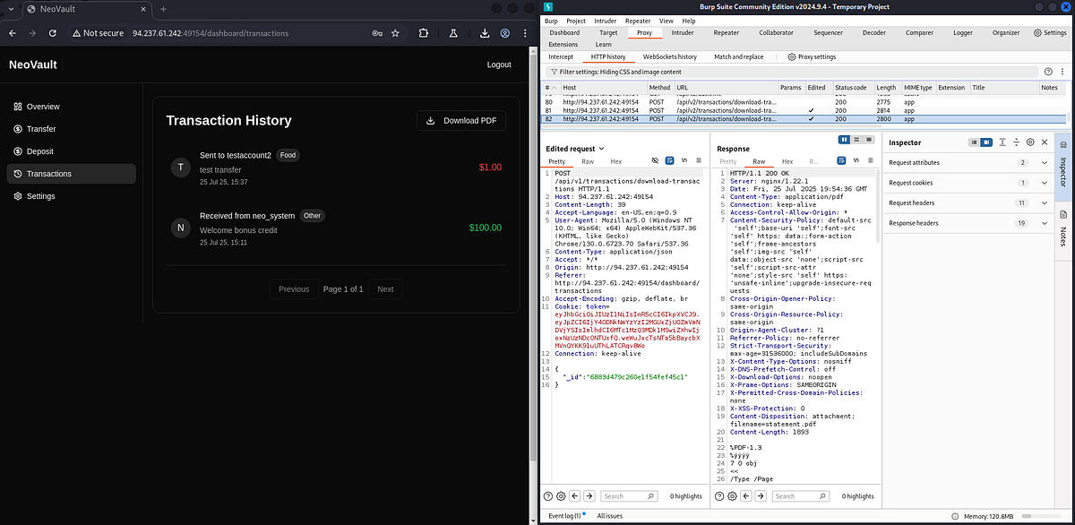
Task: Expand Response headers section in Inspector
Action: tap(967, 223)
